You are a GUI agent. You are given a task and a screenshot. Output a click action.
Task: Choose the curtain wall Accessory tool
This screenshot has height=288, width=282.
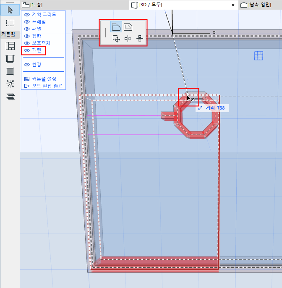click(10, 97)
